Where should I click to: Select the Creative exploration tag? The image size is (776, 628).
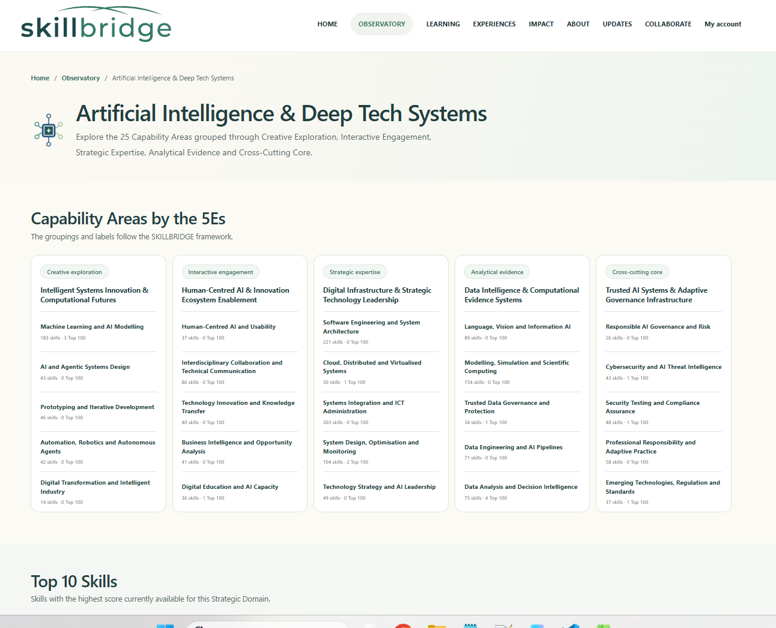pyautogui.click(x=74, y=272)
